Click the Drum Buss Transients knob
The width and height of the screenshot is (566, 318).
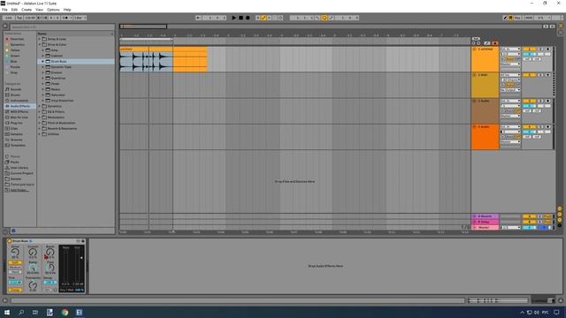coord(33,285)
